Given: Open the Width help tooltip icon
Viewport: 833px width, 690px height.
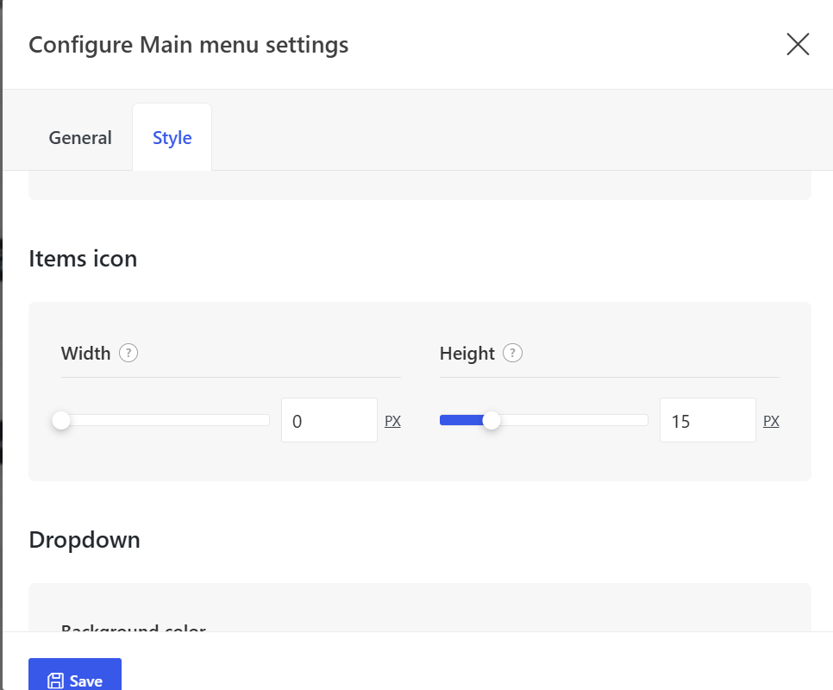Looking at the screenshot, I should point(128,353).
